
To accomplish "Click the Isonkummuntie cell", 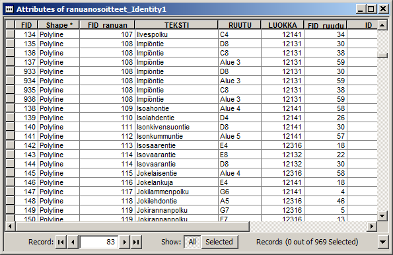I will pos(176,136).
